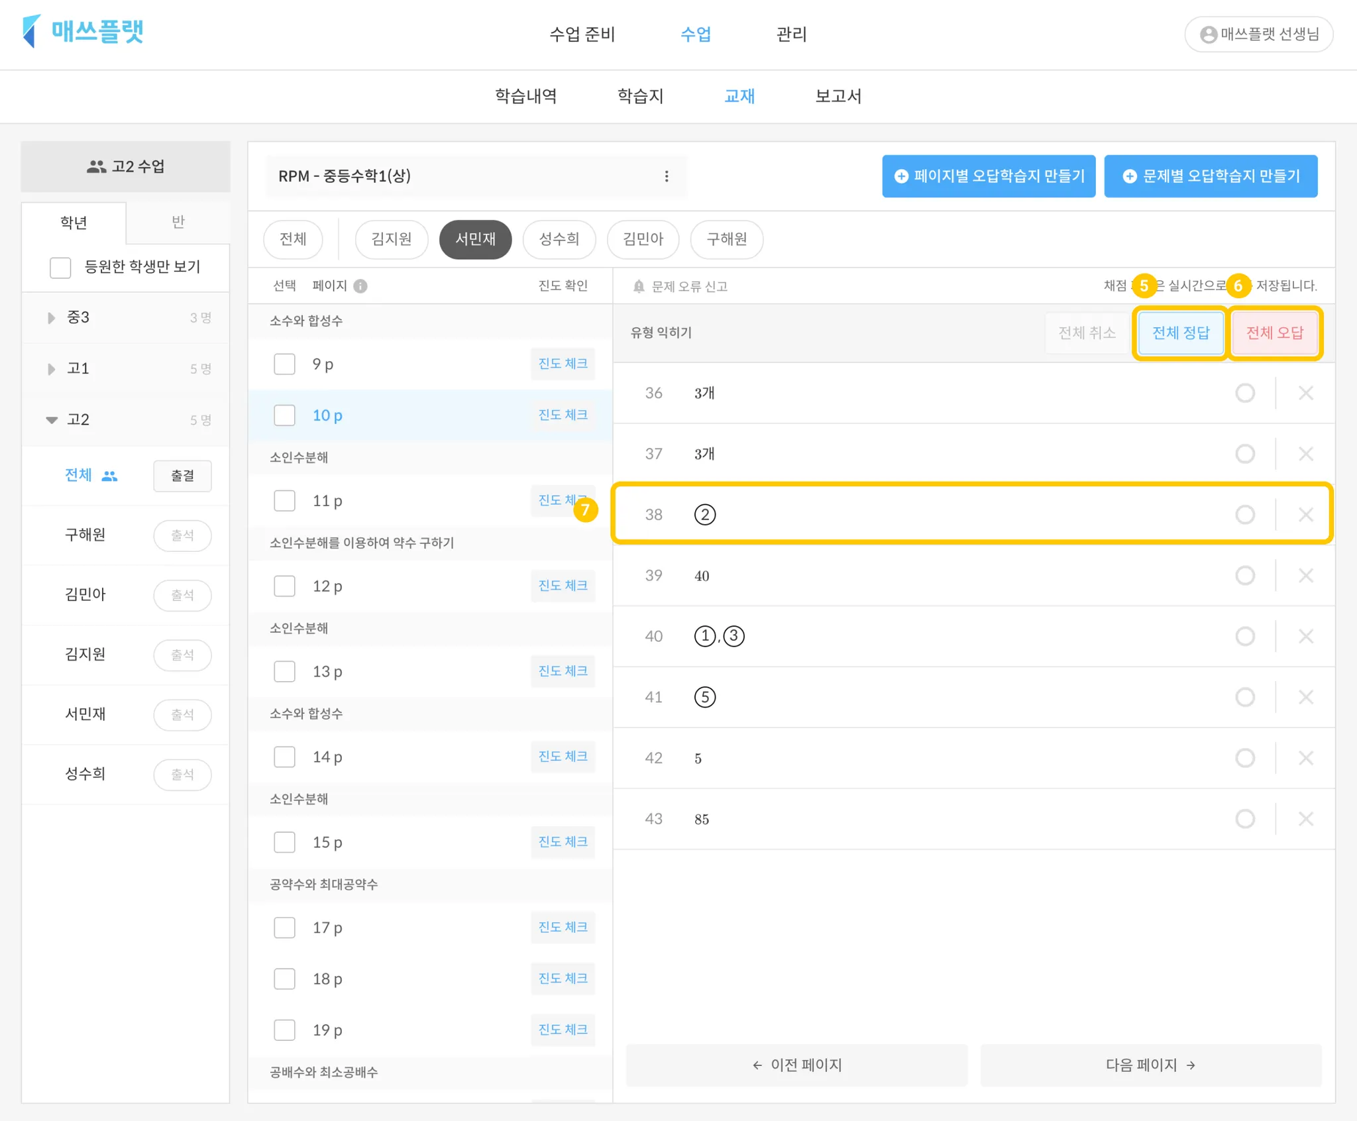Go to 다음 페이지
The width and height of the screenshot is (1357, 1121).
pyautogui.click(x=1150, y=1065)
